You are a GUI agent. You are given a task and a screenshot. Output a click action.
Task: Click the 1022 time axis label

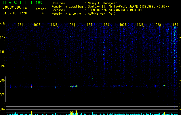coord(37,24)
